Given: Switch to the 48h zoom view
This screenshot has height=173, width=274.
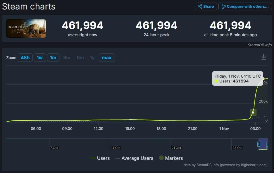Looking at the screenshot, I should [25, 57].
